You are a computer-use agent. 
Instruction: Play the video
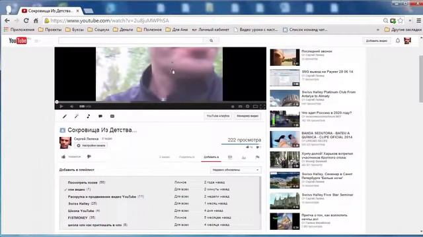coord(61,107)
